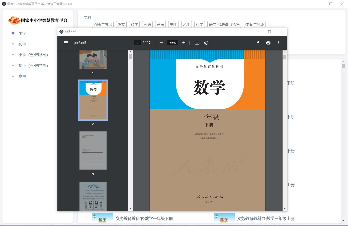This screenshot has height=226, width=348.
Task: Open 义务教育教科书·数学三年级上册 textbook
Action: (266, 218)
